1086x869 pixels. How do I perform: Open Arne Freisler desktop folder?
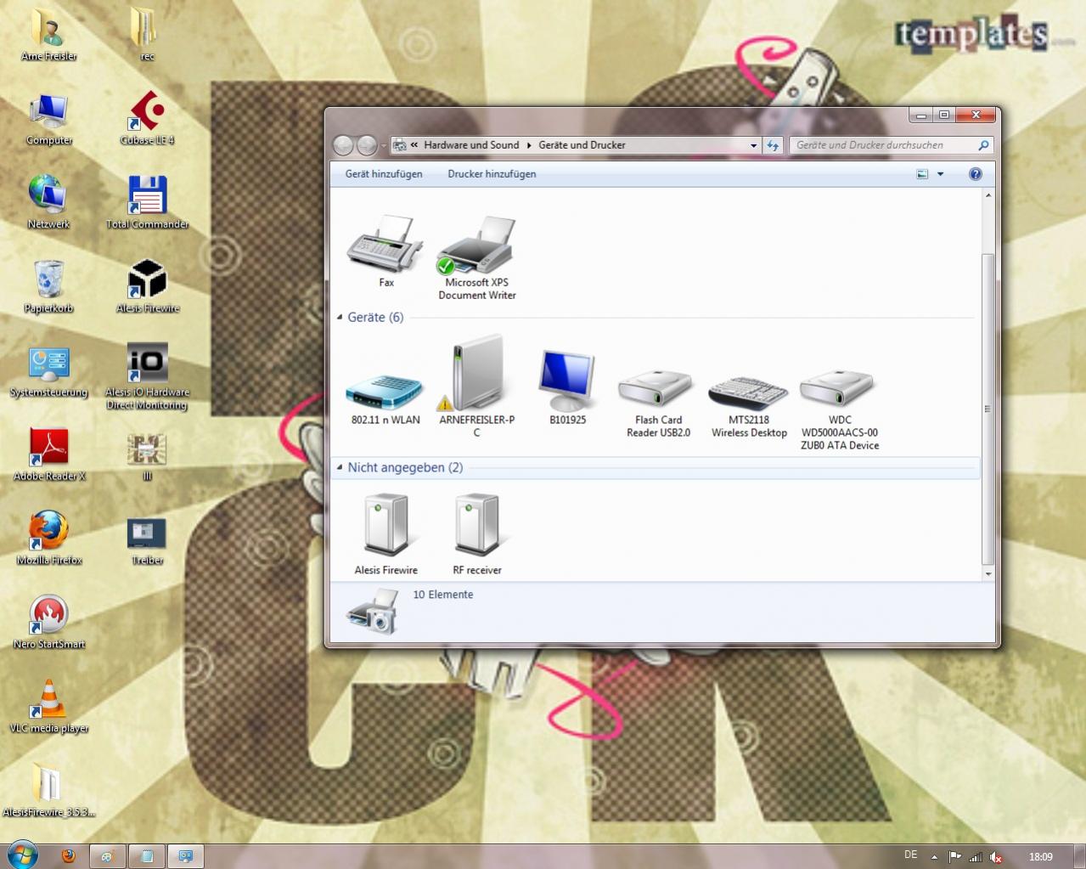48,34
